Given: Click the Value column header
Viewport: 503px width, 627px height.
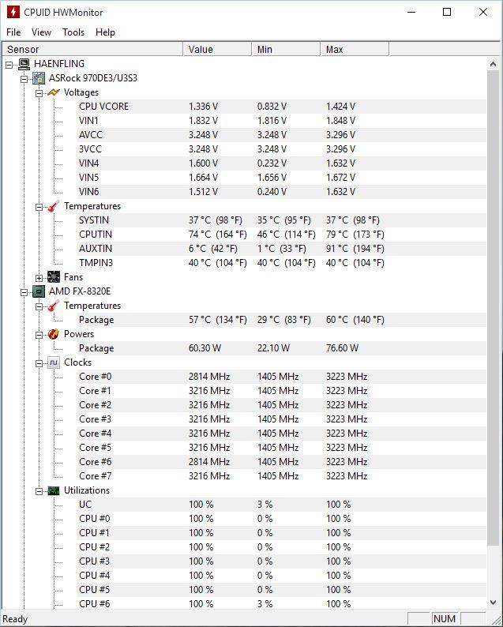Looking at the screenshot, I should click(x=217, y=49).
